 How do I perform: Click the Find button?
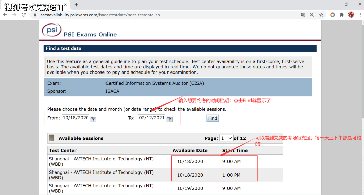pos(213,118)
